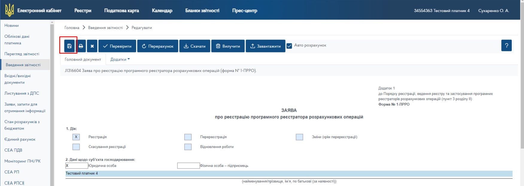524x186 pixels.
Task: Click Завантажити upload button
Action: (265, 46)
